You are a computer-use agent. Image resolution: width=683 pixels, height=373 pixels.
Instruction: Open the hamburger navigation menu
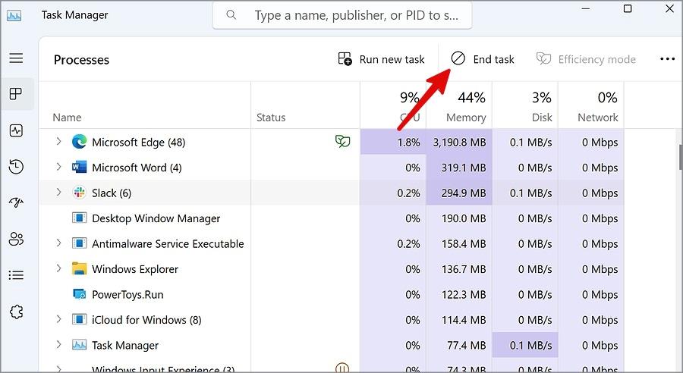(x=16, y=58)
